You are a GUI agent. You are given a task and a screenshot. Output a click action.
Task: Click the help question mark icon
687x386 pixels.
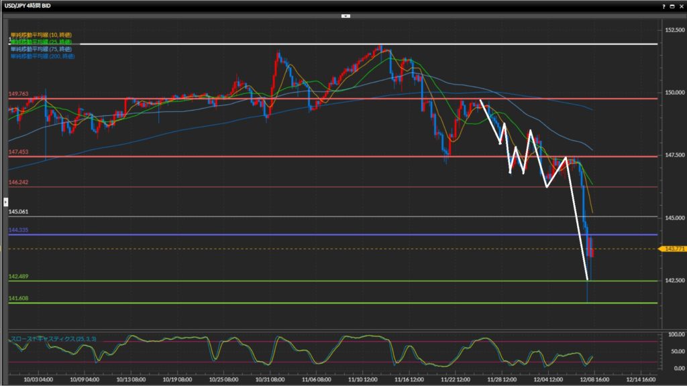663,5
